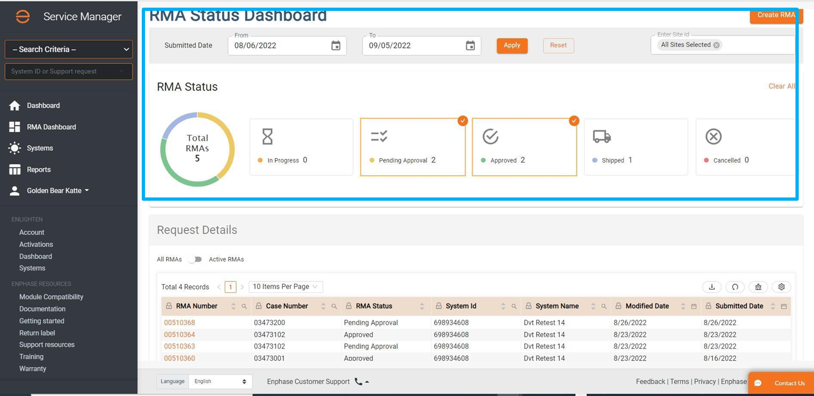Click the Create RMA button
This screenshot has width=814, height=396.
coord(776,15)
